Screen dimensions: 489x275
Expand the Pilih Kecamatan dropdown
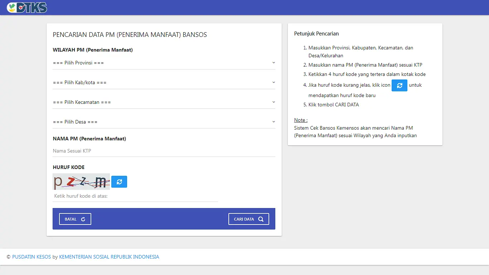pos(164,102)
